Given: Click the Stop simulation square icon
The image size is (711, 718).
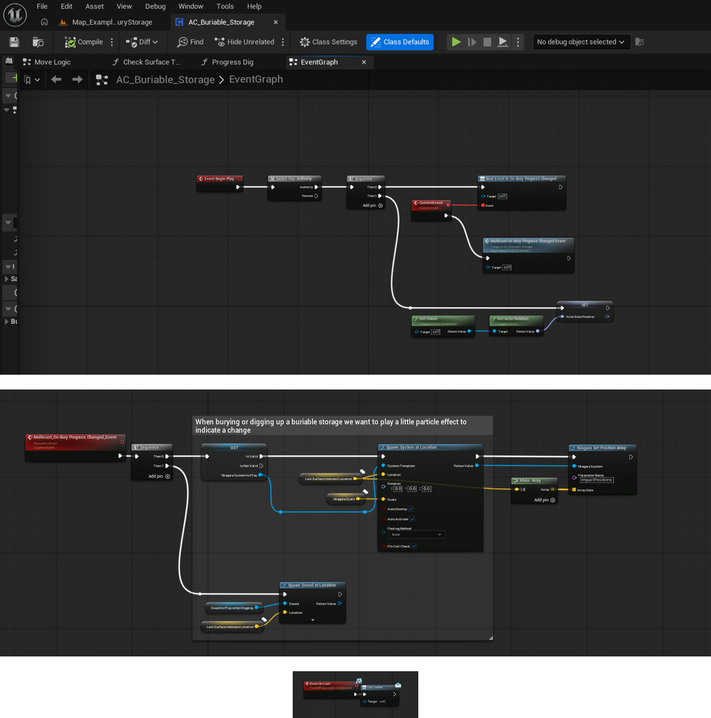Looking at the screenshot, I should point(487,42).
